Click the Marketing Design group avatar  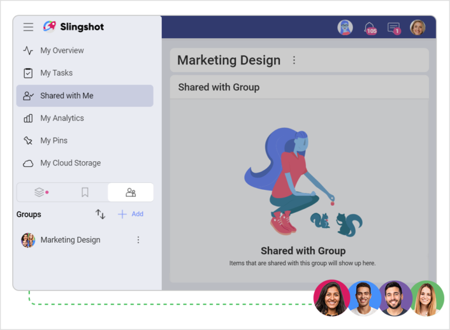(28, 240)
